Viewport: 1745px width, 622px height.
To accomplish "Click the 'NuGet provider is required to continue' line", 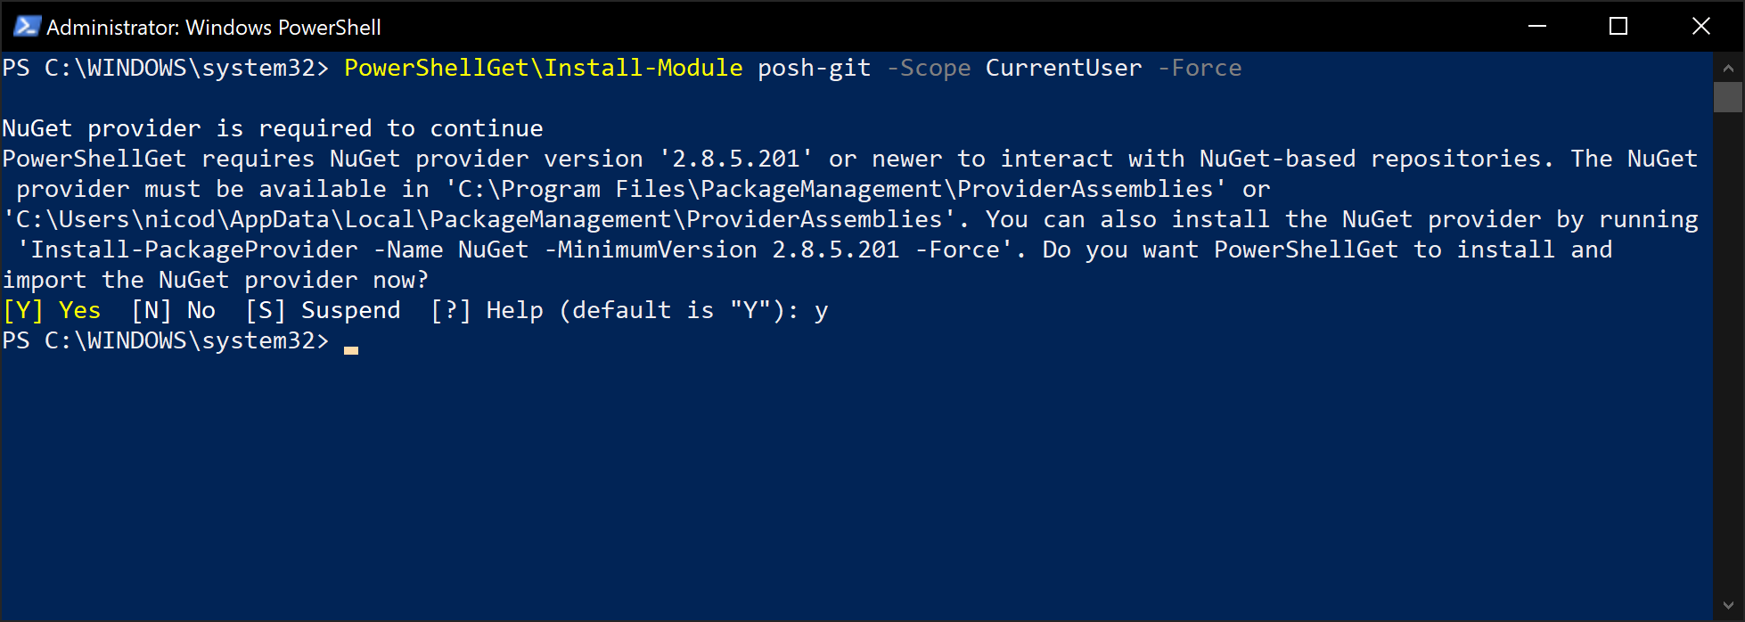I will pos(273,128).
